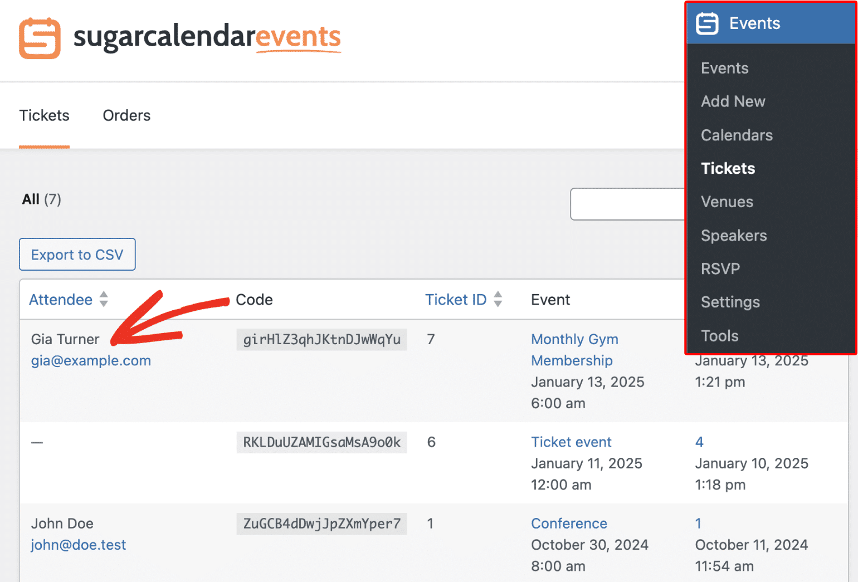
Task: Switch to the Orders tab
Action: 126,115
